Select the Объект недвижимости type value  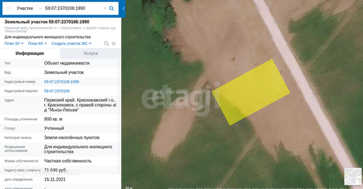click(67, 63)
